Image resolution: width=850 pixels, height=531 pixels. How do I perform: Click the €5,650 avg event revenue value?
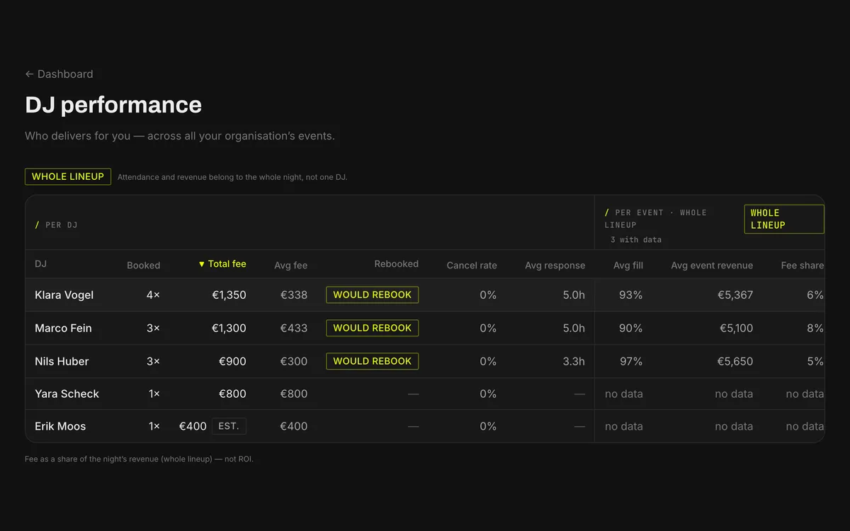click(735, 362)
